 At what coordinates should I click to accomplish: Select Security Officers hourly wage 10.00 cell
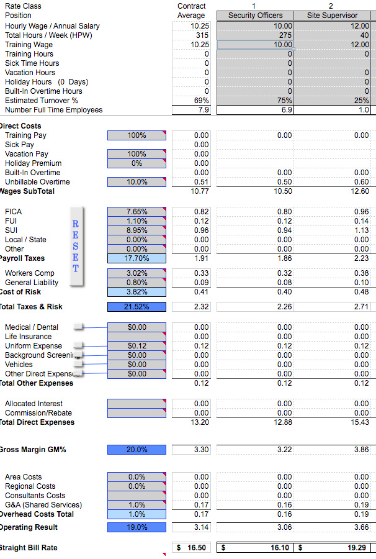(255, 26)
